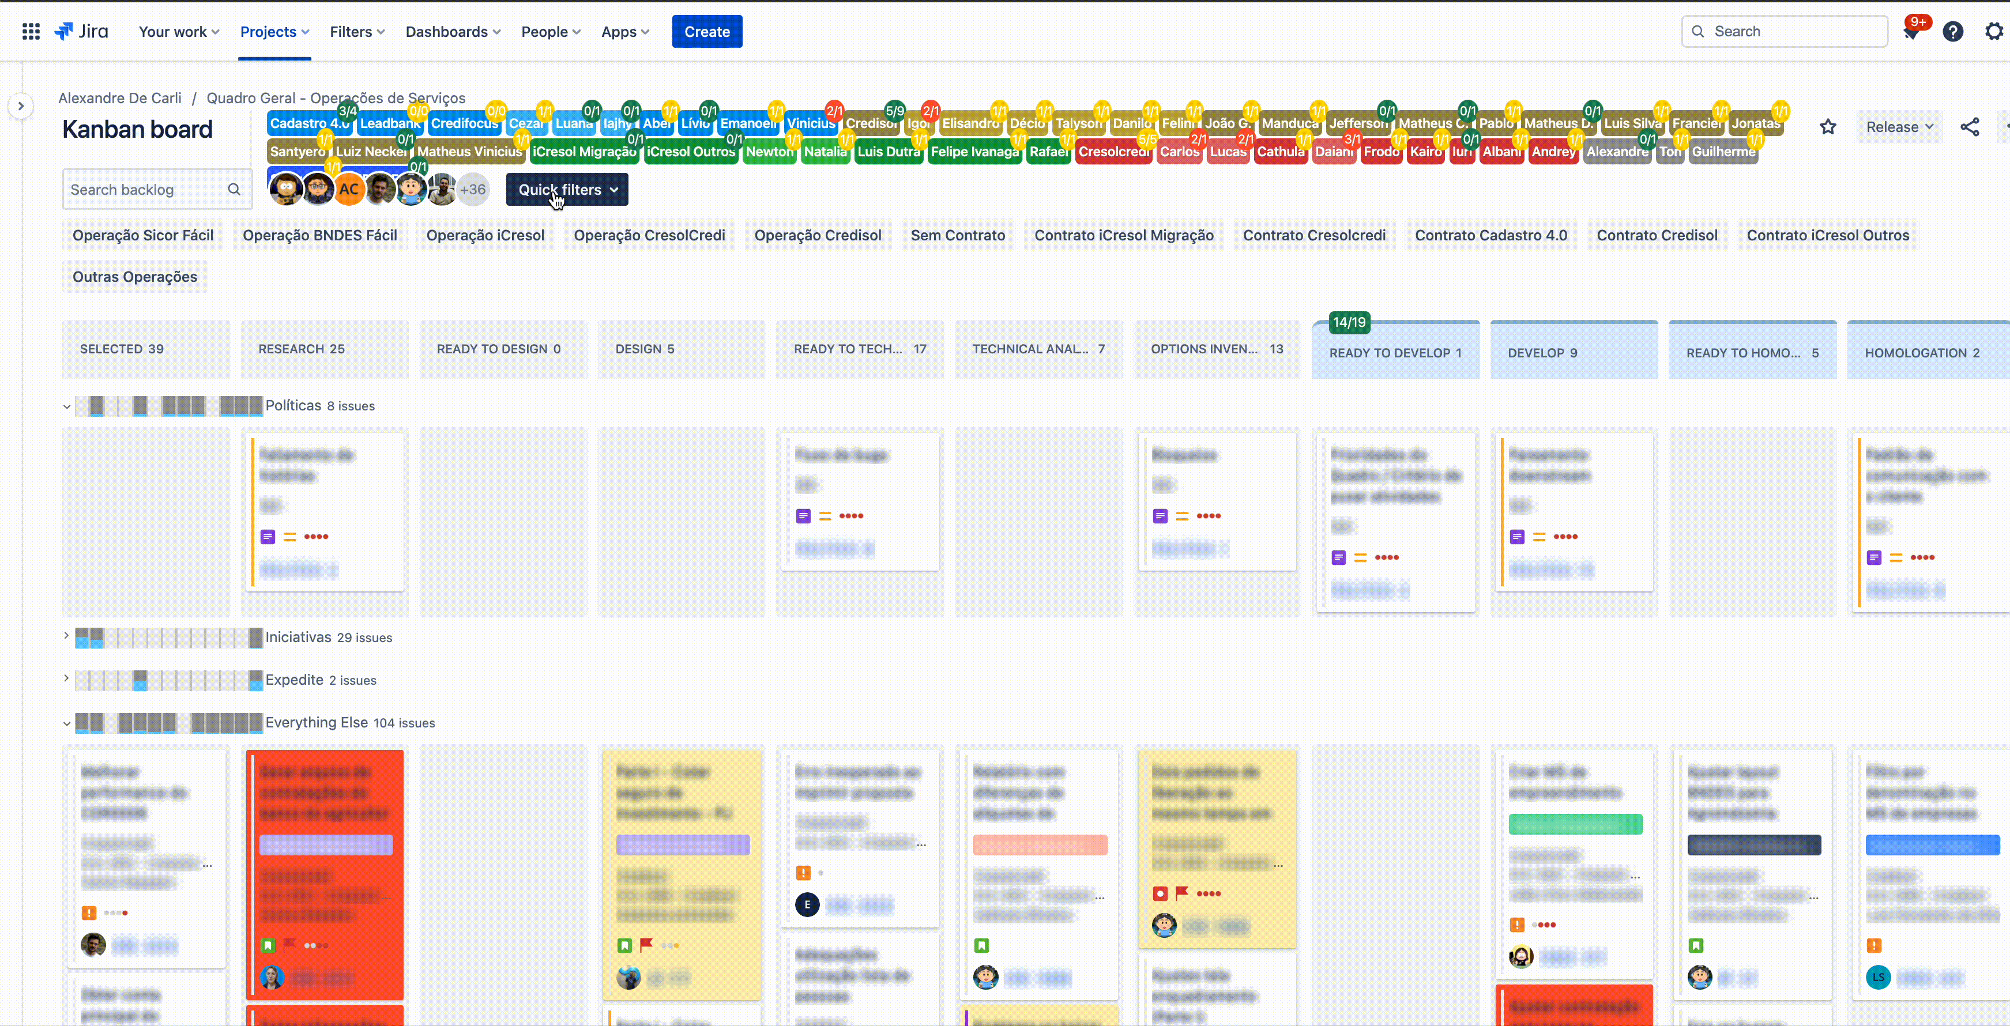This screenshot has width=2010, height=1026.
Task: Click the share board icon
Action: tap(1970, 127)
